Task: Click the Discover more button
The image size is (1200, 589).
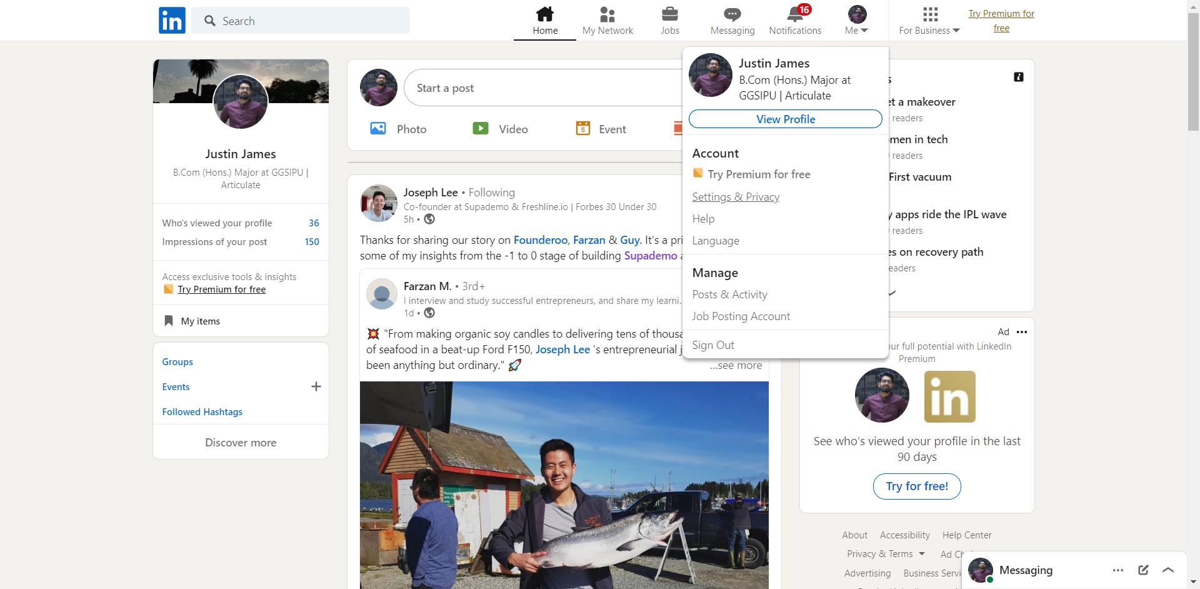Action: (x=241, y=443)
